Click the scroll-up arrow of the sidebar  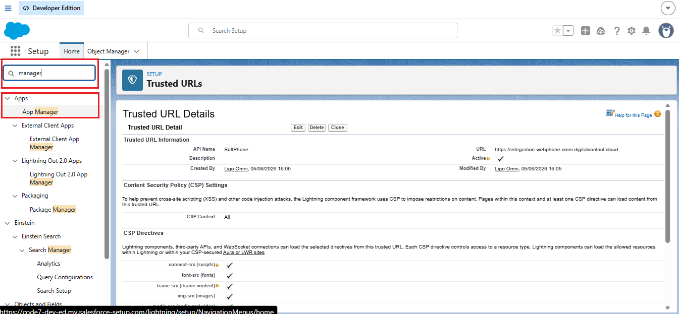tap(107, 65)
